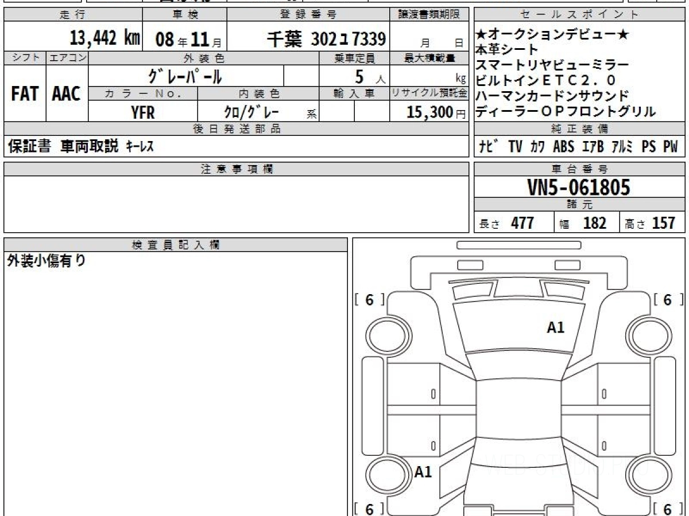This screenshot has width=689, height=516.
Task: Click the 注意事項欄 header
Action: click(237, 169)
